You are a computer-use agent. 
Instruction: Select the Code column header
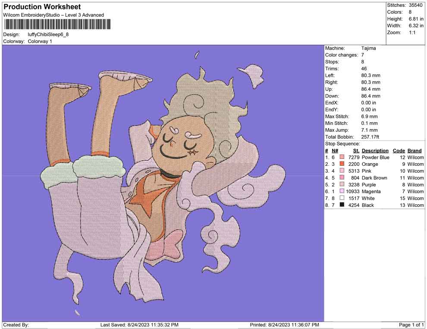(399, 151)
